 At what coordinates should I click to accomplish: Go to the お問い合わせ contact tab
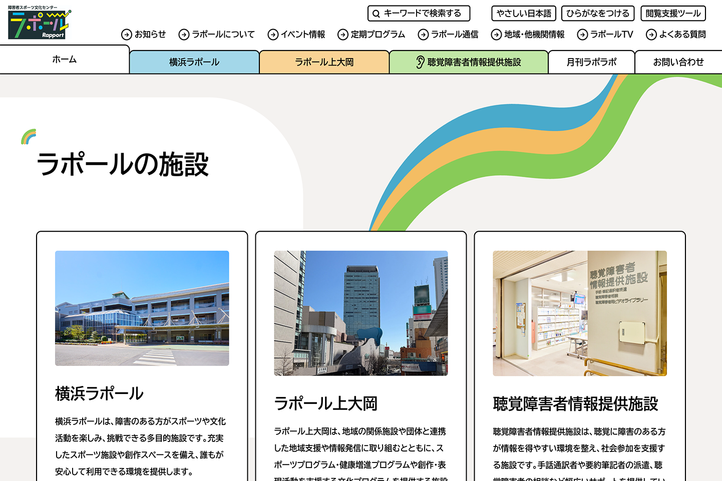tap(678, 62)
